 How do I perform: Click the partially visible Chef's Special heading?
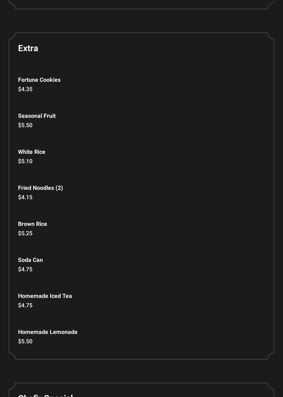[45, 395]
